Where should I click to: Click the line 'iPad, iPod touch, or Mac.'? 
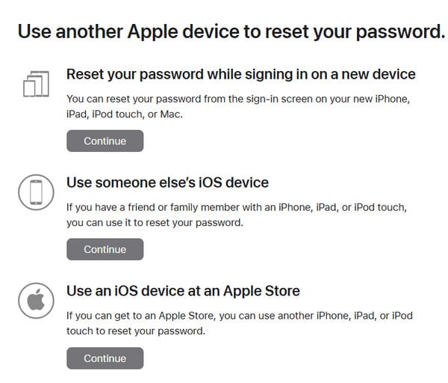click(124, 114)
